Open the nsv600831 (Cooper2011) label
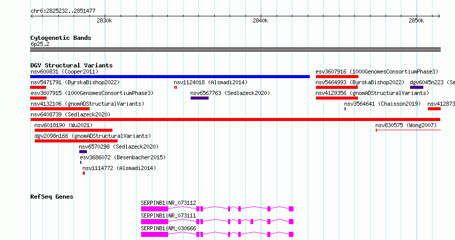455x240 pixels. coord(64,71)
